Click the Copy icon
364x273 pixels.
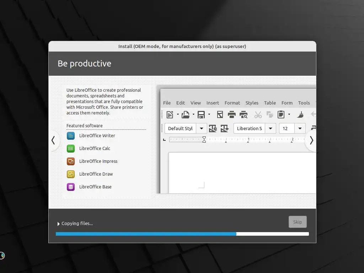pos(269,114)
